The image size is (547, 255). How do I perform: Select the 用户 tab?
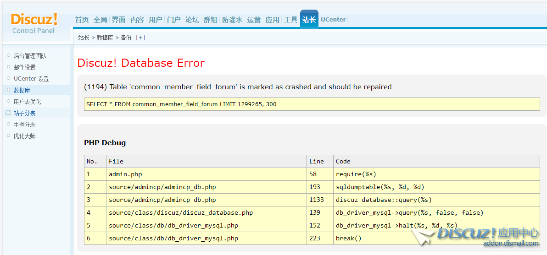tap(155, 20)
